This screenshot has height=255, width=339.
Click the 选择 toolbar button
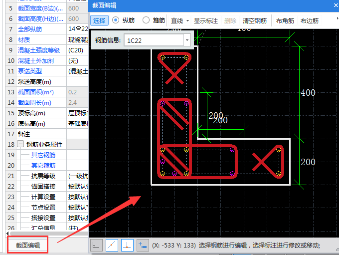[99, 20]
